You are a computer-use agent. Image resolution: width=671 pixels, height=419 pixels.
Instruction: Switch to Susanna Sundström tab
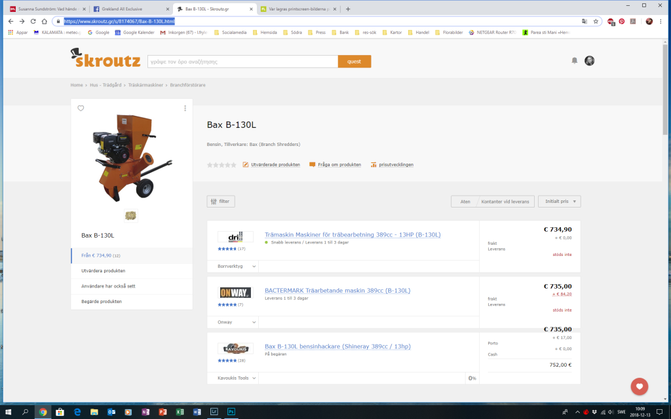click(48, 9)
